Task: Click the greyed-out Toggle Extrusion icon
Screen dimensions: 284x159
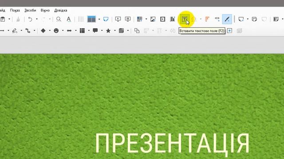Action: 240,31
